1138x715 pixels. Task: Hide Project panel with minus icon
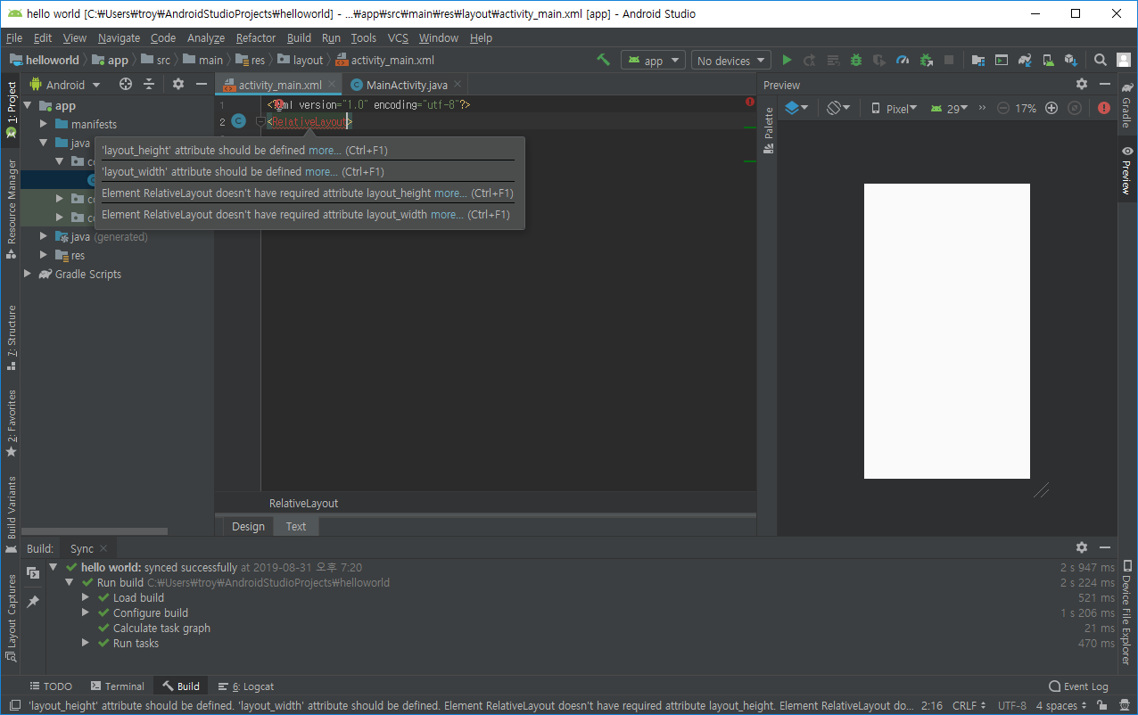(x=202, y=84)
